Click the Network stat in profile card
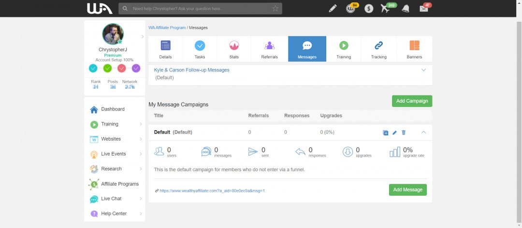This screenshot has height=228, width=522. tap(130, 84)
